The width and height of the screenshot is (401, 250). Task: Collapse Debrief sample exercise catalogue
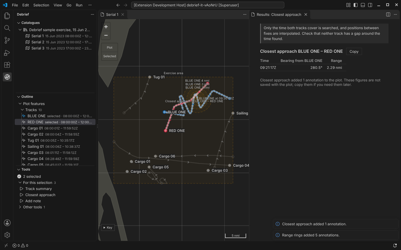tap(20, 30)
